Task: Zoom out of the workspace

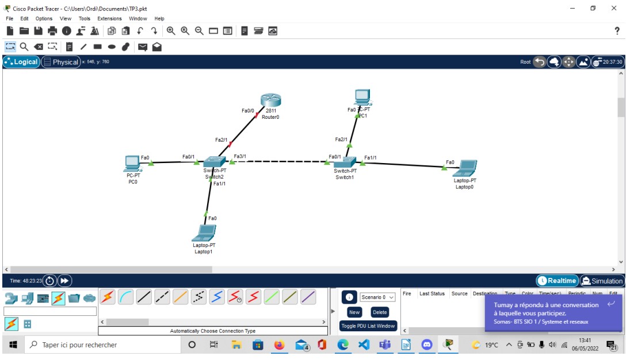Action: (x=199, y=31)
